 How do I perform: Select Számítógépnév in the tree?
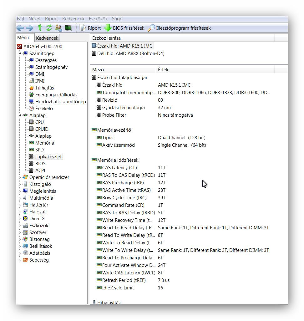[x=51, y=67]
